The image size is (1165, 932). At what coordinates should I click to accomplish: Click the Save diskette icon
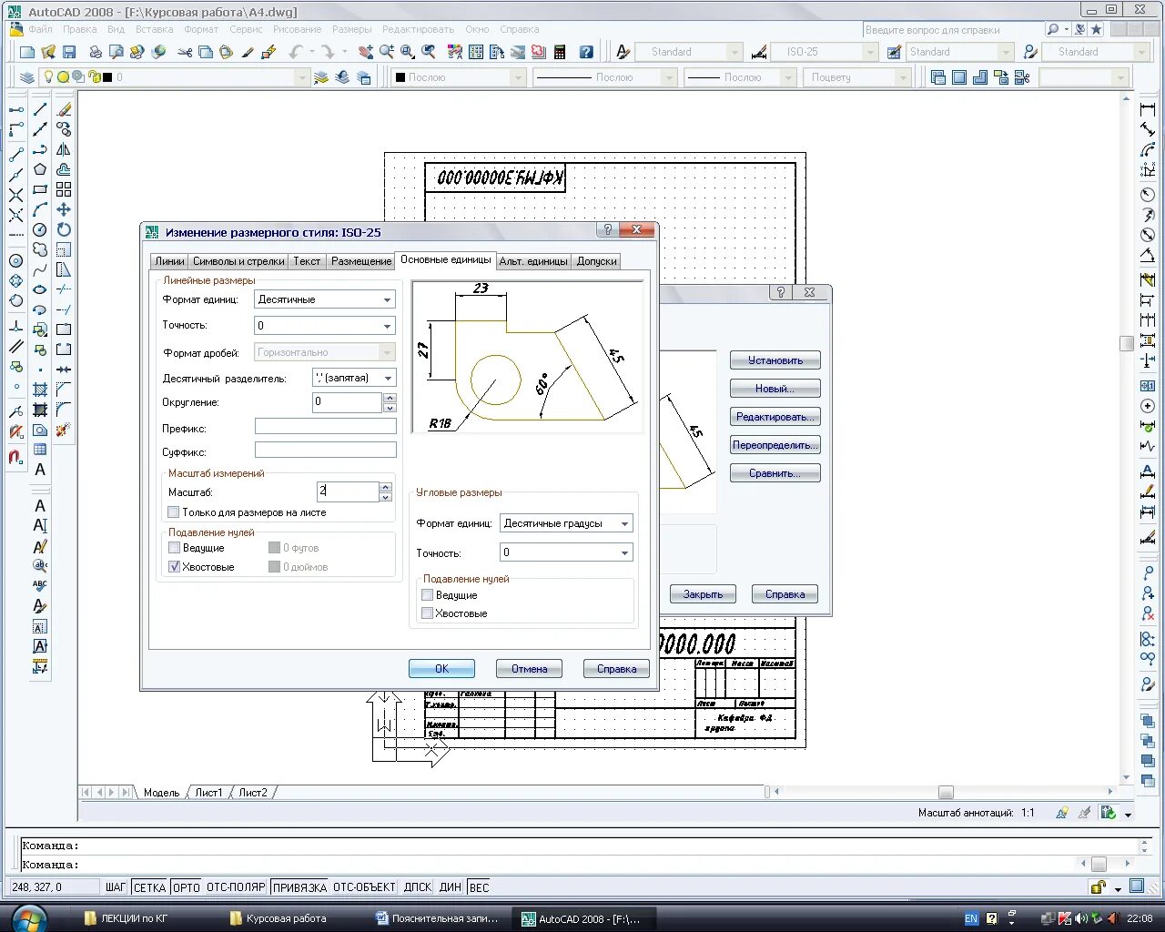point(69,52)
